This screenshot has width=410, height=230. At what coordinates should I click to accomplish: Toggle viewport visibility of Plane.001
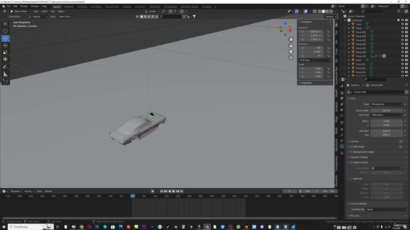coord(402,33)
